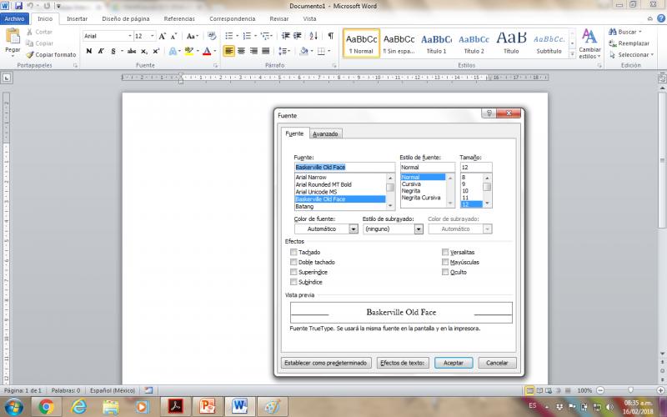Open the Revisar ribbon tab
The height and width of the screenshot is (417, 667).
279,18
